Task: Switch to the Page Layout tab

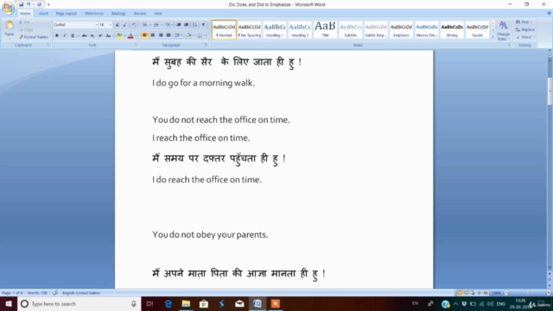Action: 66,14
